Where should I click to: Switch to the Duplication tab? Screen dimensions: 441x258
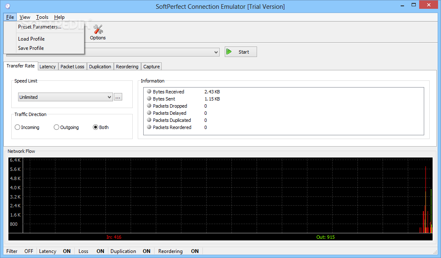tap(100, 67)
